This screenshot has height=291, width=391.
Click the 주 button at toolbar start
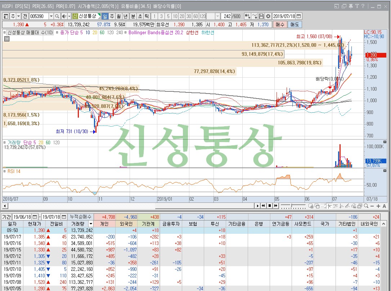[x=13, y=17]
